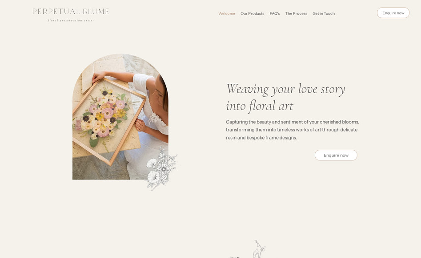The width and height of the screenshot is (421, 258).
Task: Click the 'into floral art' heading line
Action: (260, 106)
